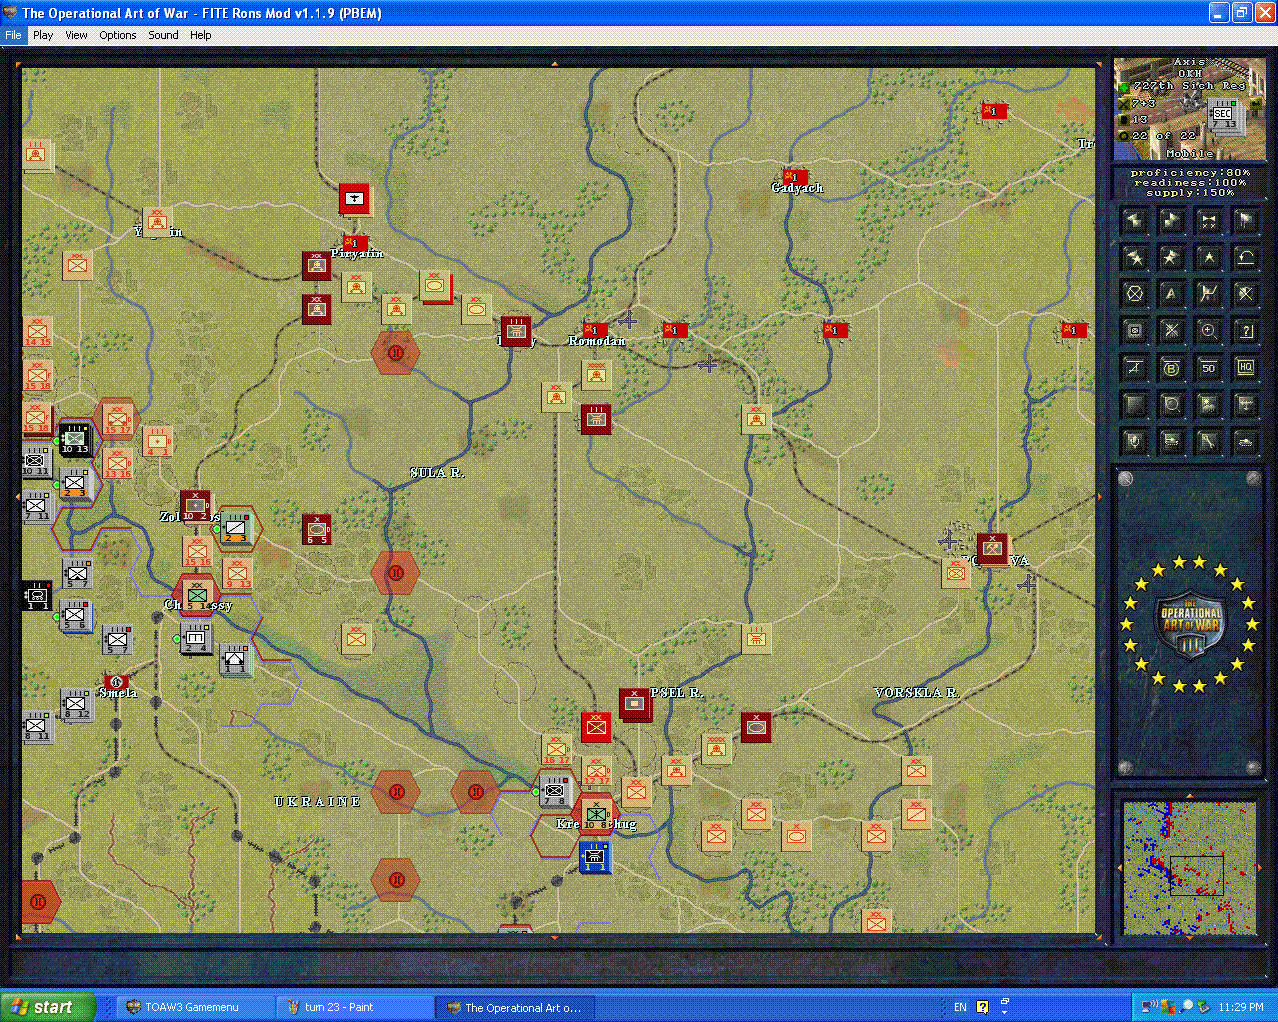Screen dimensions: 1278x1022
Task: Click the Windows Start button
Action: (x=48, y=1007)
